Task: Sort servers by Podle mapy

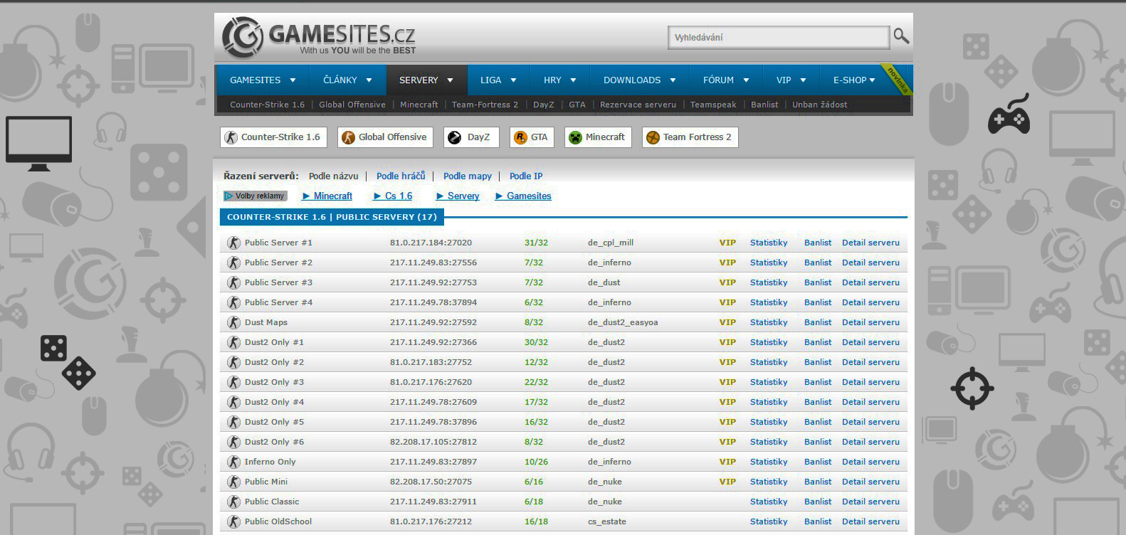Action: [468, 176]
